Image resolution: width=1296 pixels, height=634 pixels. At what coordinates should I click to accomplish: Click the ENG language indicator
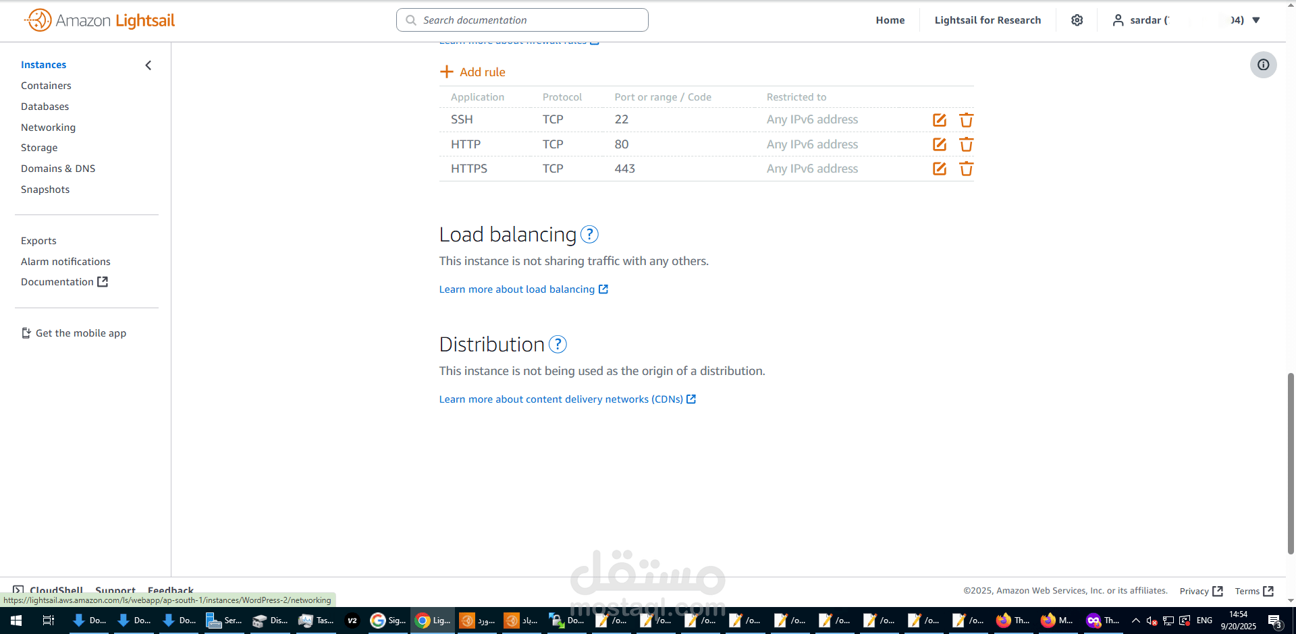pyautogui.click(x=1204, y=621)
